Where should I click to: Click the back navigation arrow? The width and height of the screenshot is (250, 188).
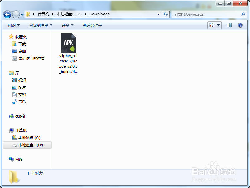tap(7, 14)
